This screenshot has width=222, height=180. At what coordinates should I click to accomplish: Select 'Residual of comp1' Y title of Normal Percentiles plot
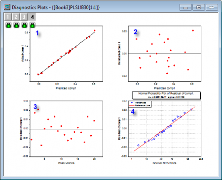119,128
